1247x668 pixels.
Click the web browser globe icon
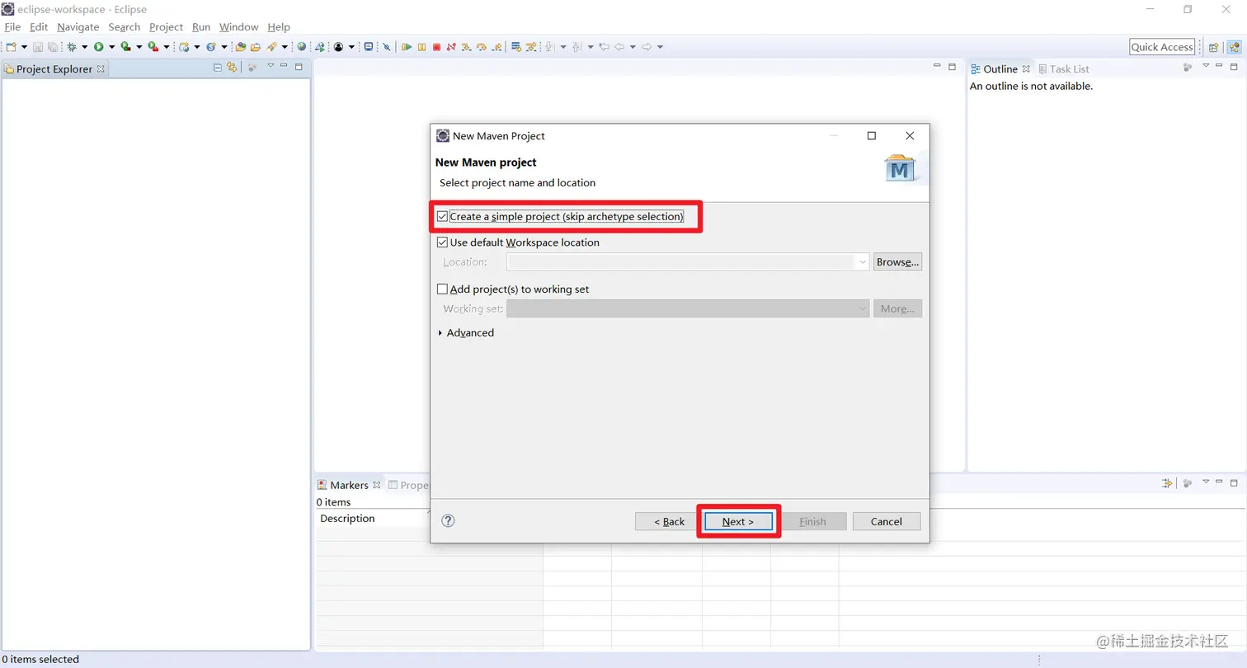point(302,47)
